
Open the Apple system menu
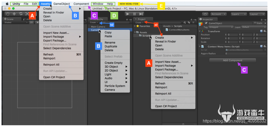[7, 4]
